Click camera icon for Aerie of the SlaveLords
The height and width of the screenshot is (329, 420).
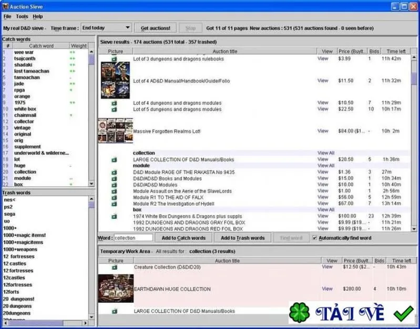tap(114, 191)
